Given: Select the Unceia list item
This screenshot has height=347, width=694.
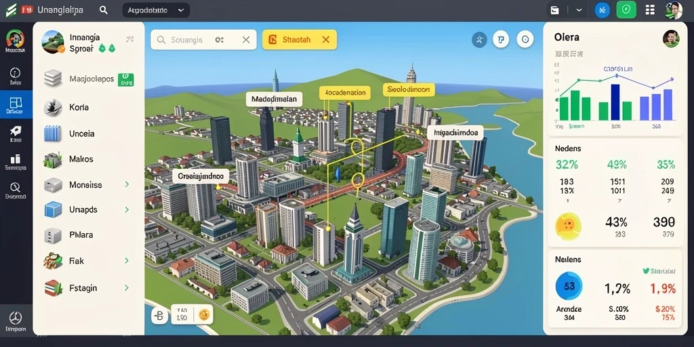Looking at the screenshot, I should pos(89,134).
